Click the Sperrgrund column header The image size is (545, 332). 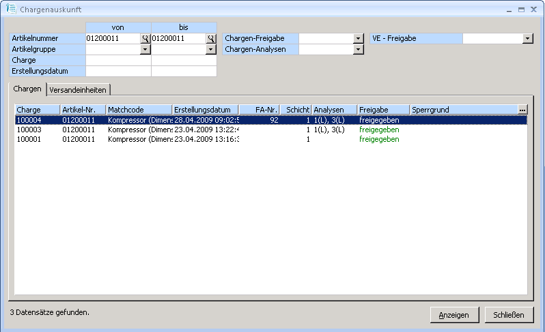(x=463, y=110)
